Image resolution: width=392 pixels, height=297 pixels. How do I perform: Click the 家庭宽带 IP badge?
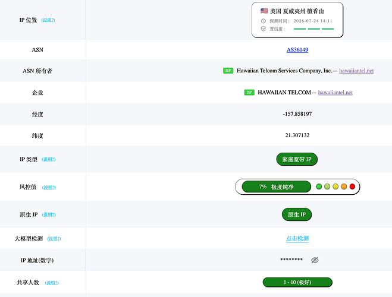point(297,159)
